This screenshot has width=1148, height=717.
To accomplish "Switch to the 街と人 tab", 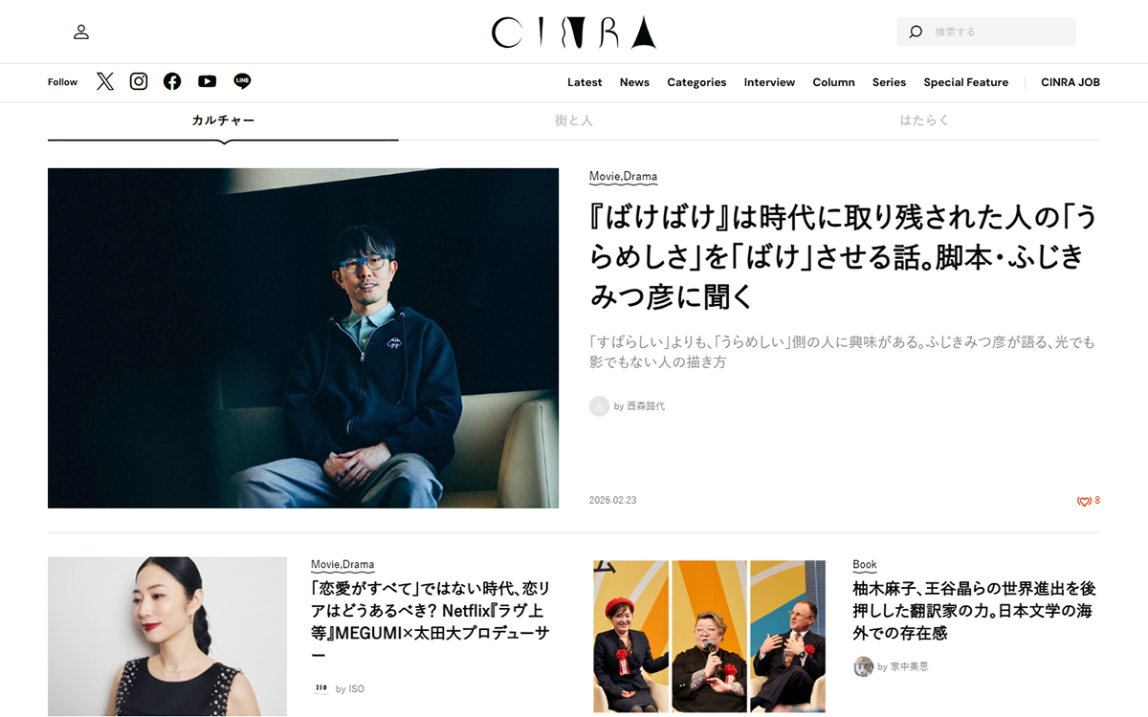I will tap(574, 120).
